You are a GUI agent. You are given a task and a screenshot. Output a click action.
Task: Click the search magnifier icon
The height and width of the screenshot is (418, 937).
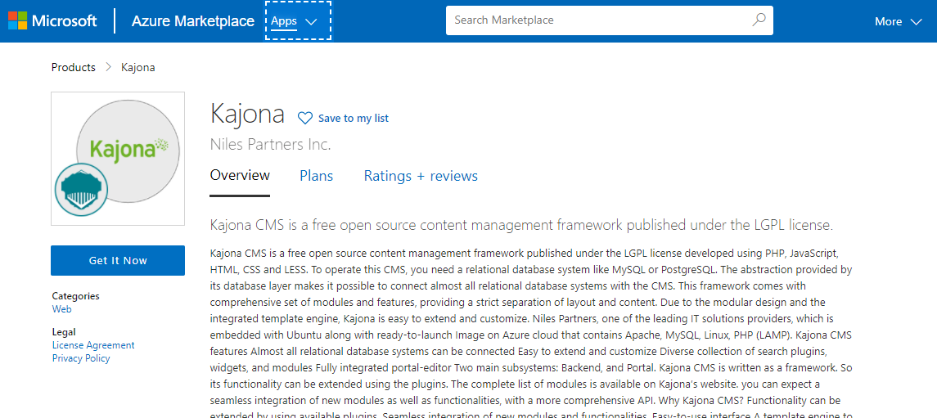click(x=759, y=20)
